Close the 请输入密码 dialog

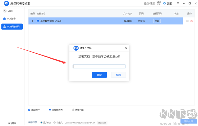point(126,48)
